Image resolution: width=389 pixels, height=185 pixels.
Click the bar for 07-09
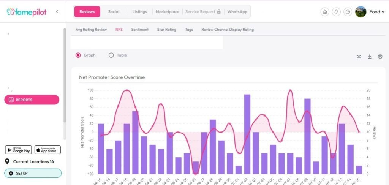pyautogui.click(x=307, y=136)
